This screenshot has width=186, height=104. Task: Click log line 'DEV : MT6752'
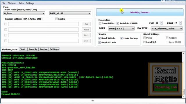(9, 65)
